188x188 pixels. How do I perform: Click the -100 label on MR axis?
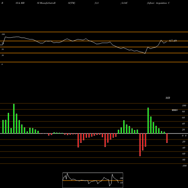tap(184, 166)
